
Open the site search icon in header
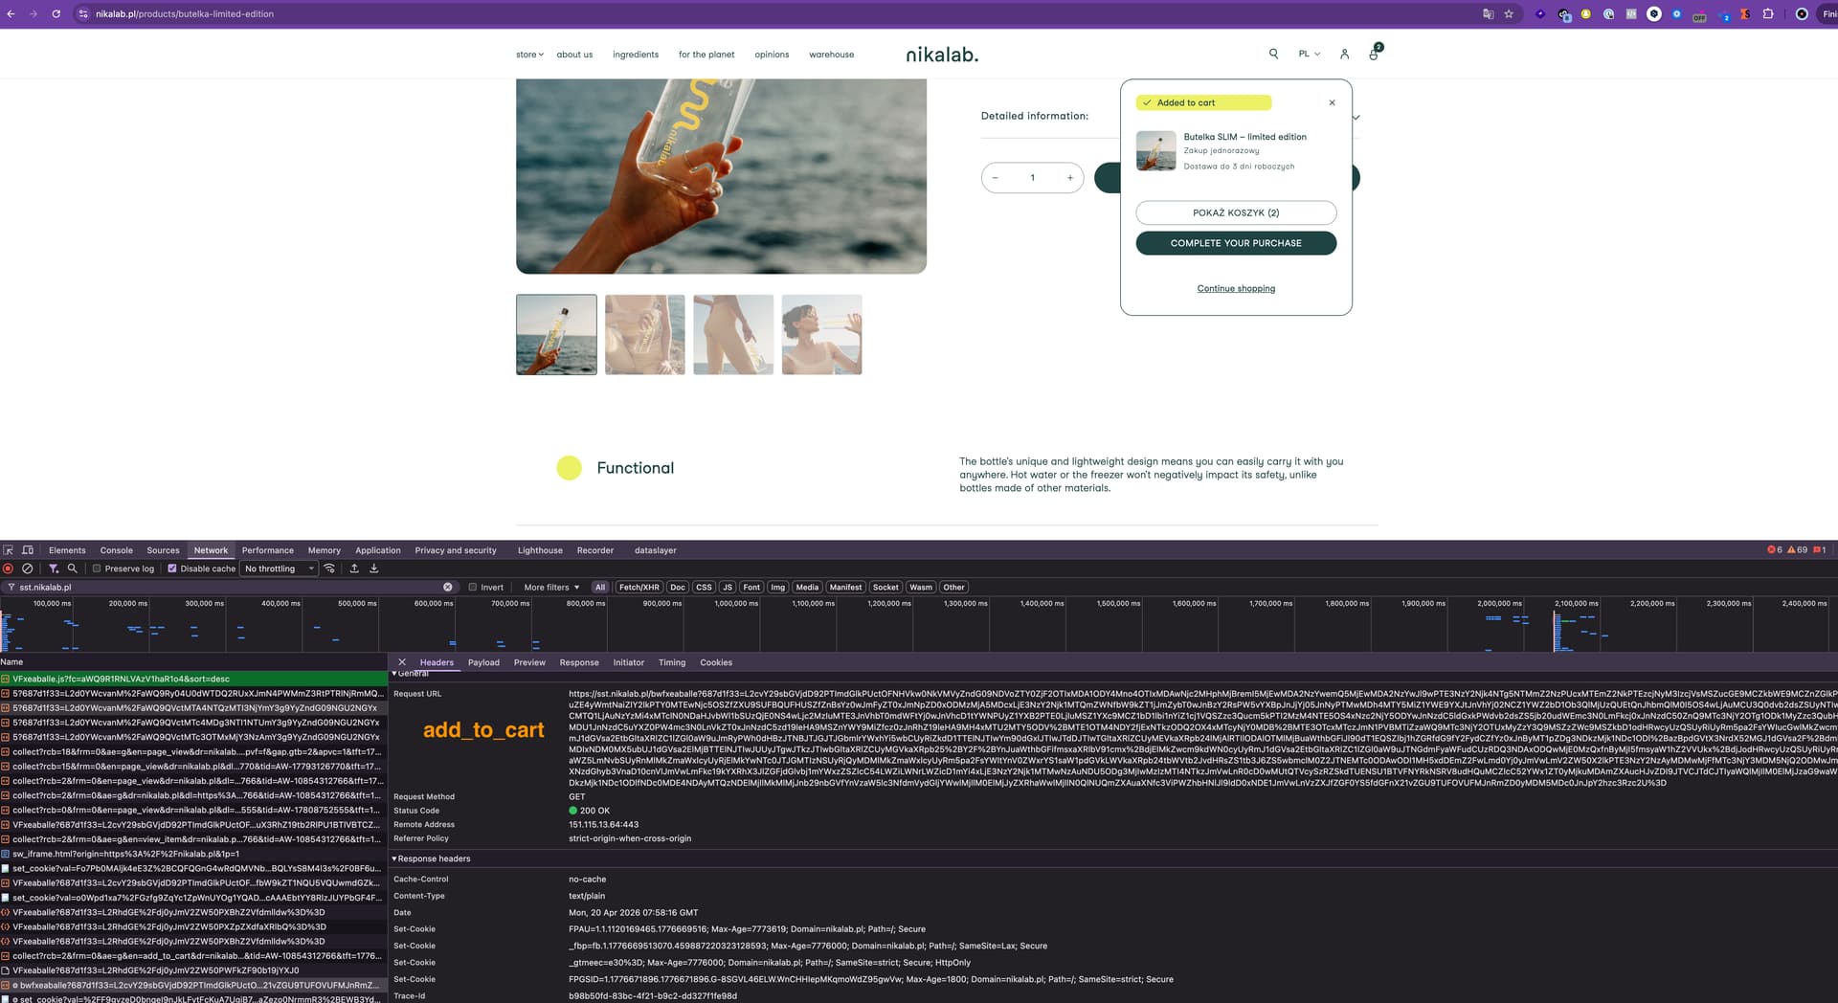coord(1273,55)
